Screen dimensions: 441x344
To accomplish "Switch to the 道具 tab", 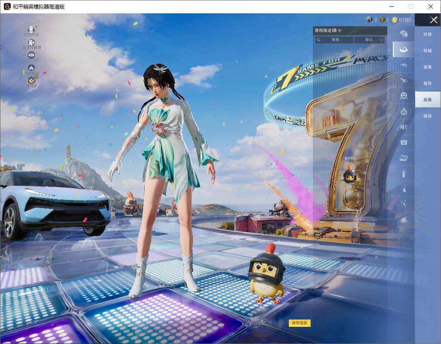I will [428, 116].
